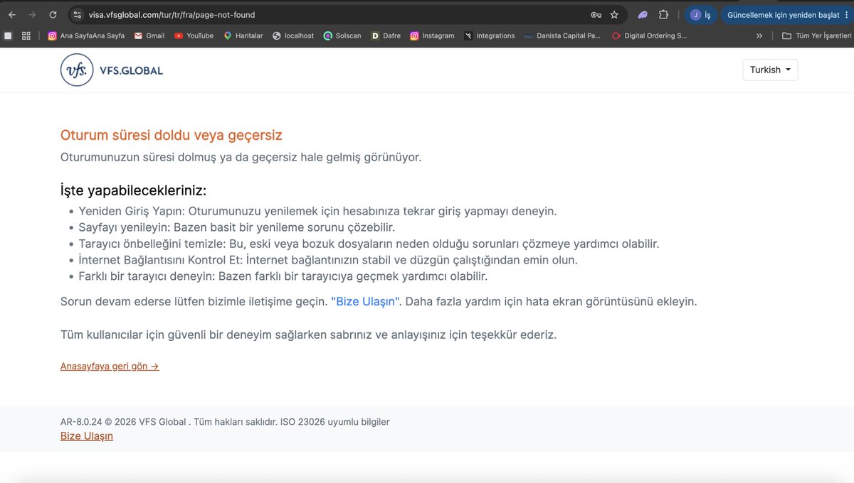Bookmark this page with the star
Viewport: 854px width, 483px height.
pos(614,14)
